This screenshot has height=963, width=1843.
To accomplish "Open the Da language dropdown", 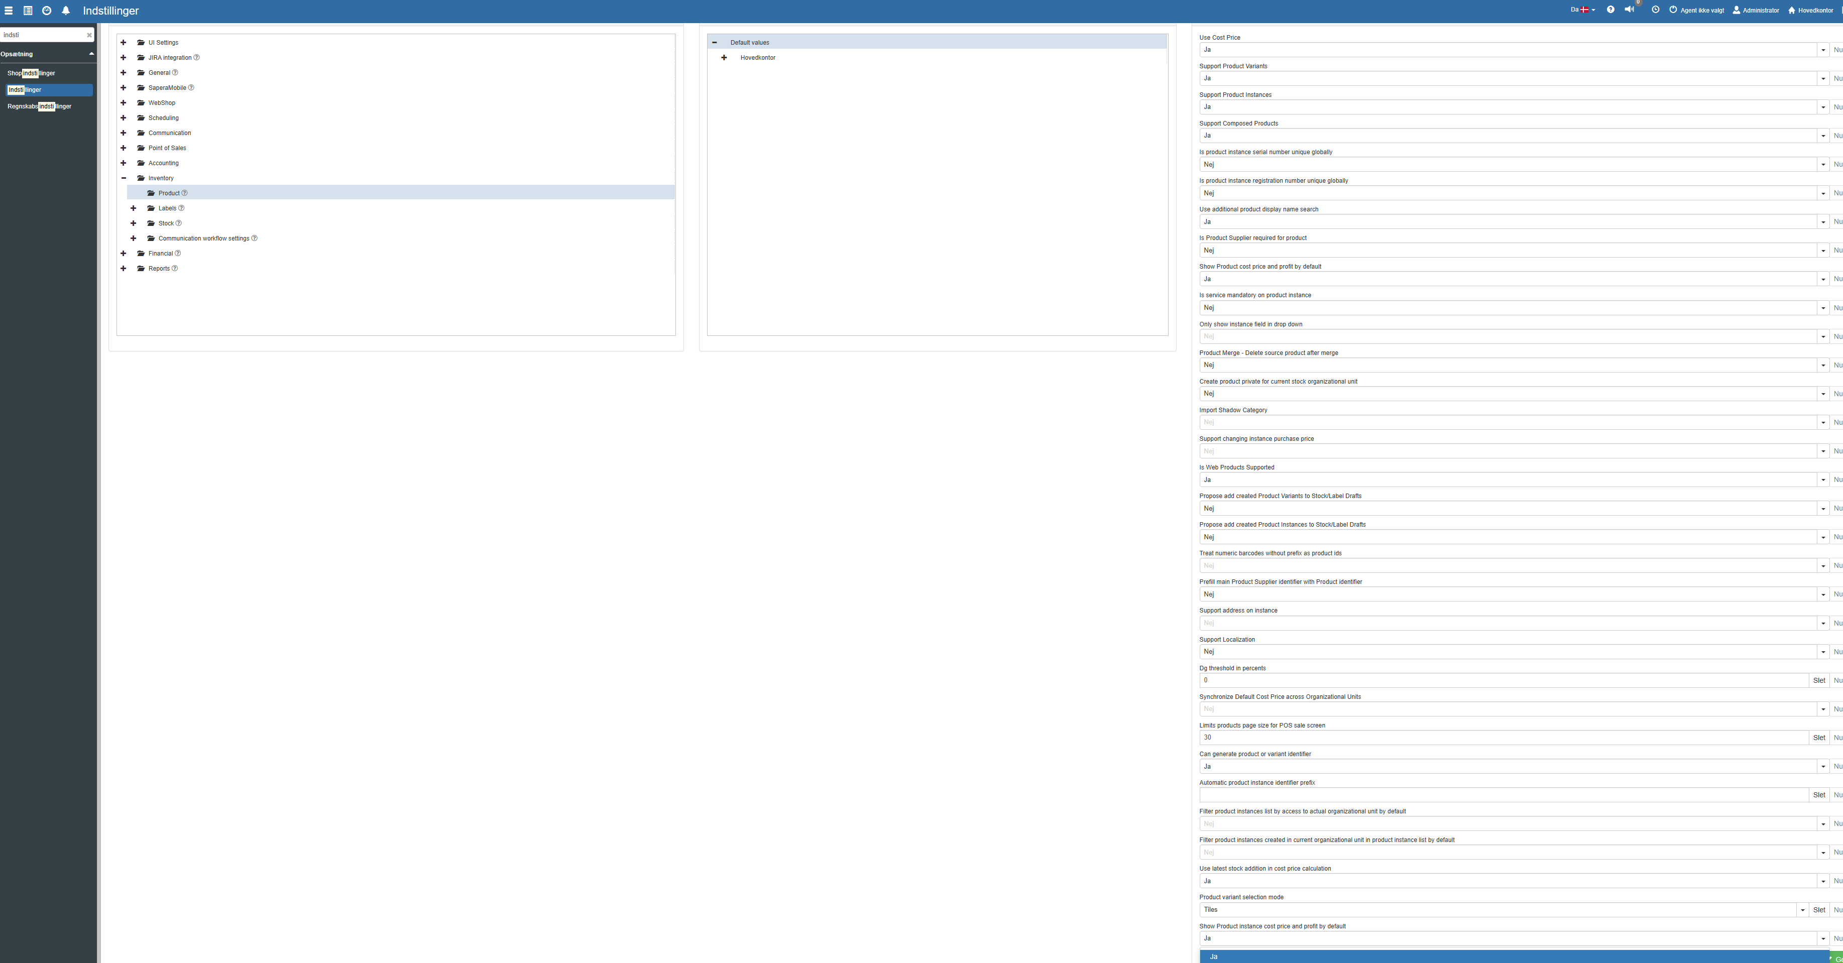I will pyautogui.click(x=1582, y=10).
